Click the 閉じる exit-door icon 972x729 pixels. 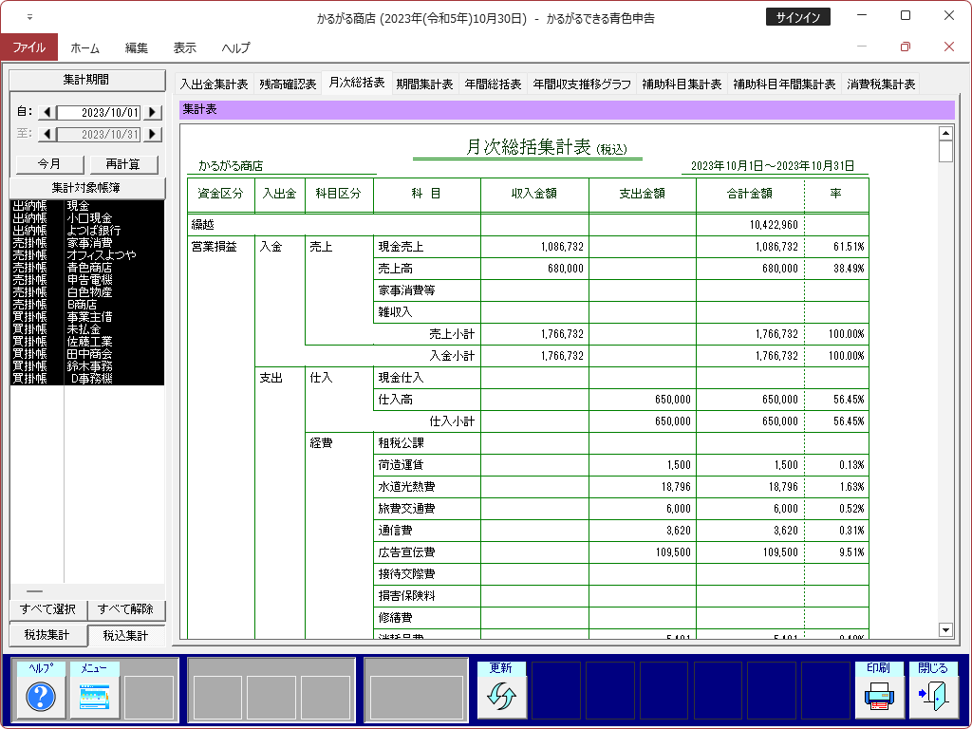coord(933,696)
